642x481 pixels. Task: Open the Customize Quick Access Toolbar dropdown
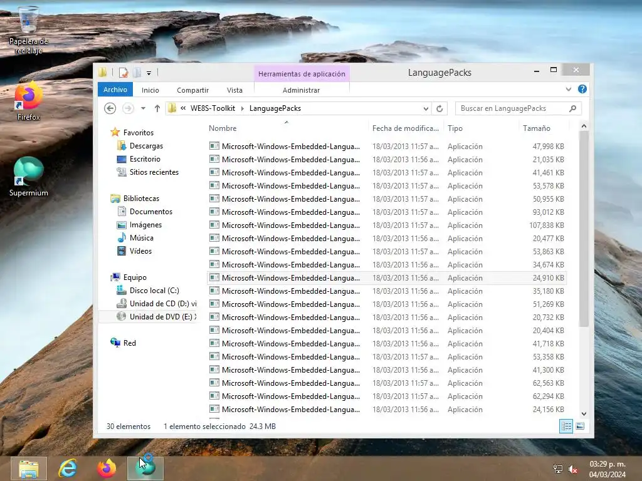(149, 73)
